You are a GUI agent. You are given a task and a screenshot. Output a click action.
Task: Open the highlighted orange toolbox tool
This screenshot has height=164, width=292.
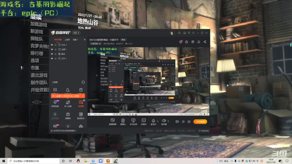pos(81,104)
